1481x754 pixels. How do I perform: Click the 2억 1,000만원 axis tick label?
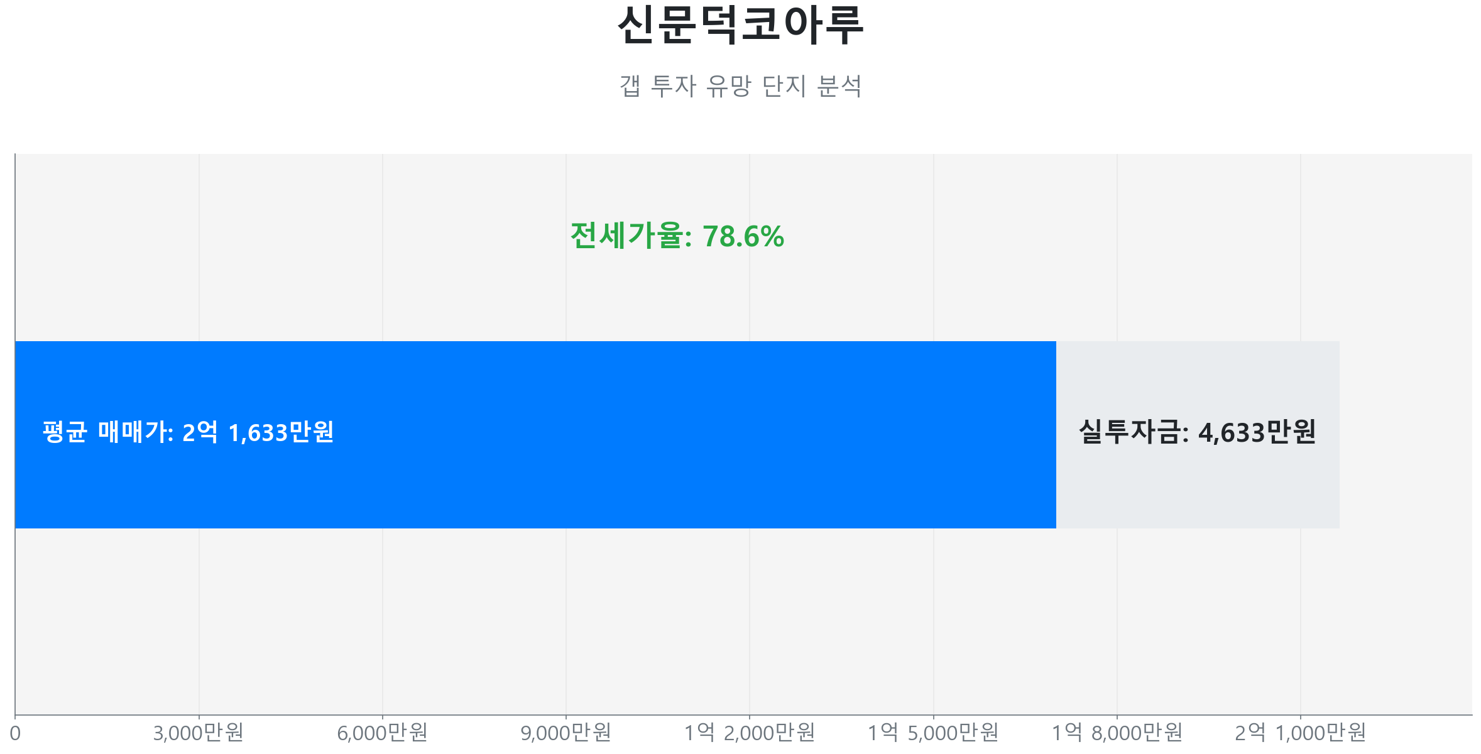pos(1300,733)
